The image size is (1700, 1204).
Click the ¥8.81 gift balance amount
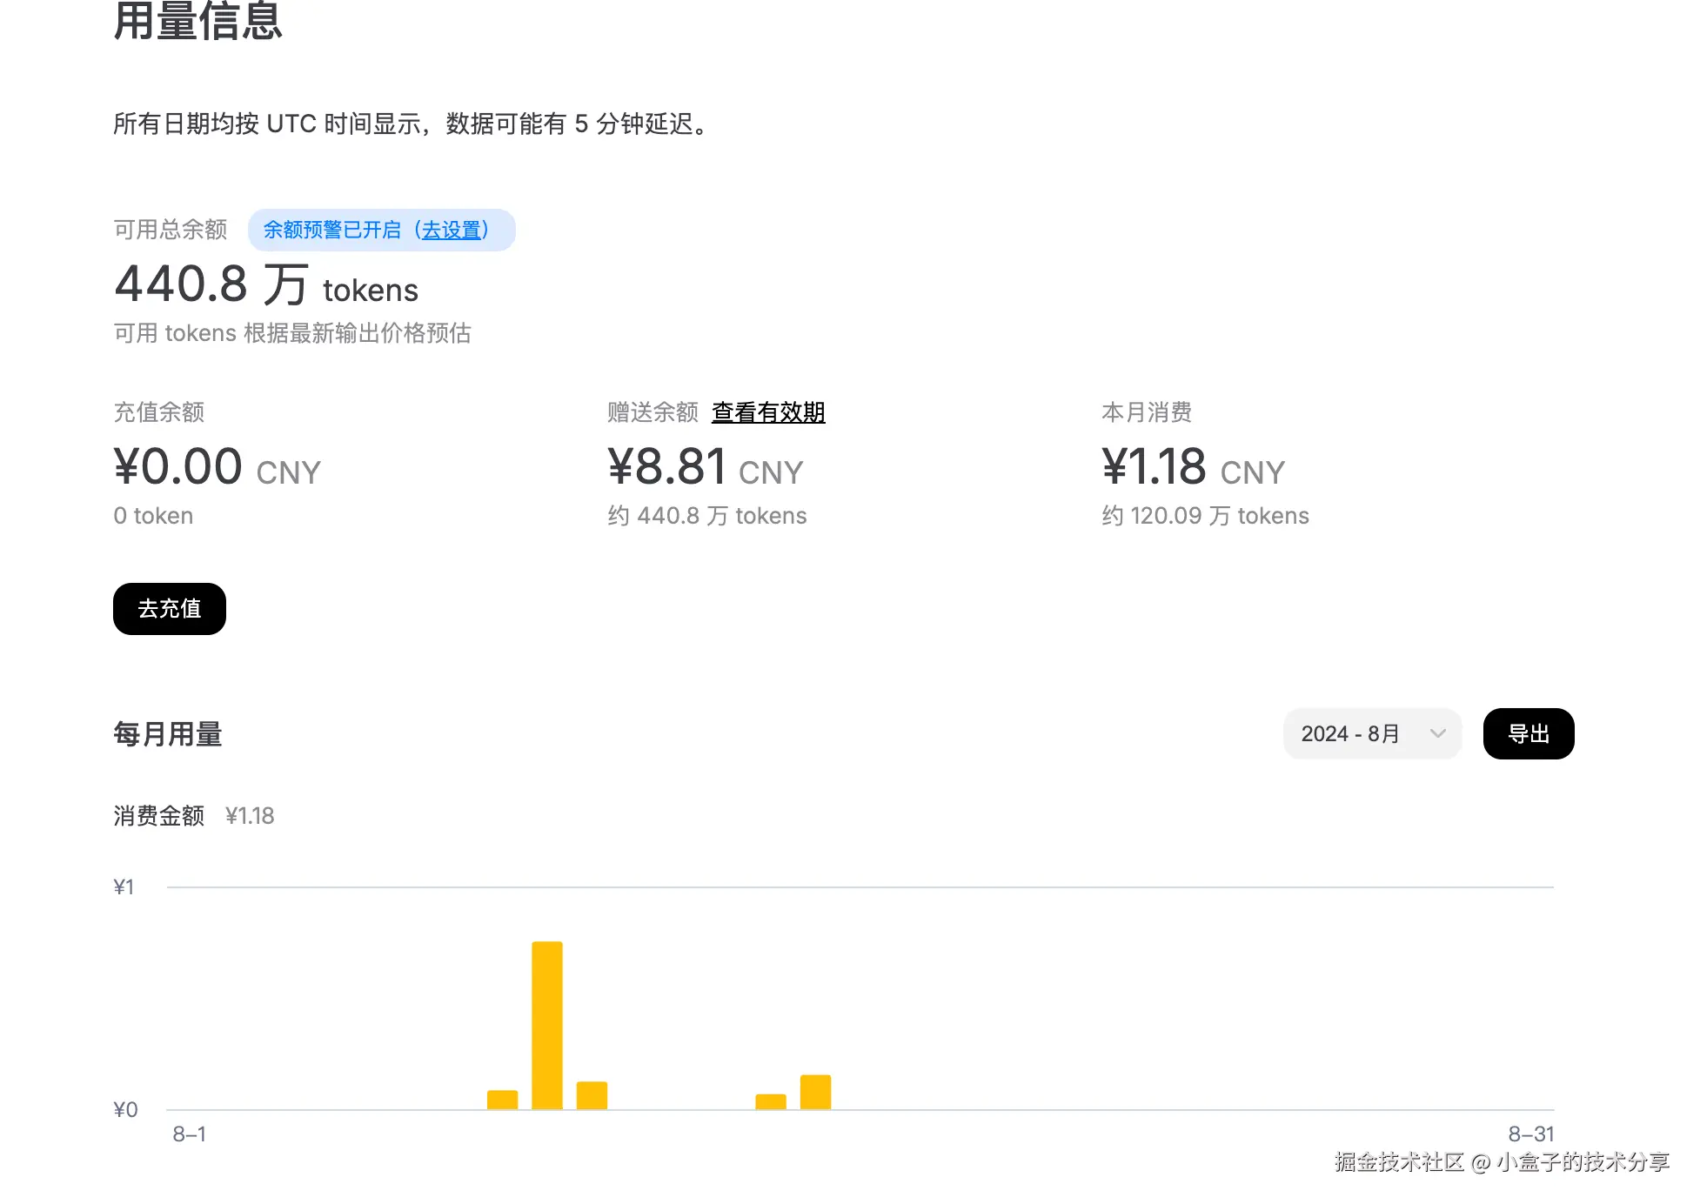tap(666, 466)
